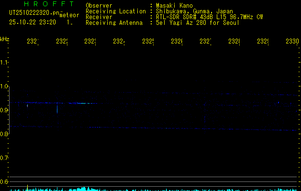301x191 pixels.
Task: Click the 0.6 kHz axis label
Action: [x=4, y=181]
